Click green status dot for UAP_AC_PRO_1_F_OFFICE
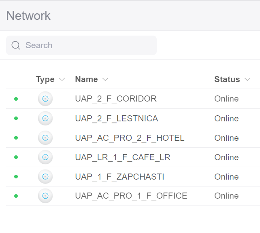Image resolution: width=260 pixels, height=233 pixels. coord(16,196)
